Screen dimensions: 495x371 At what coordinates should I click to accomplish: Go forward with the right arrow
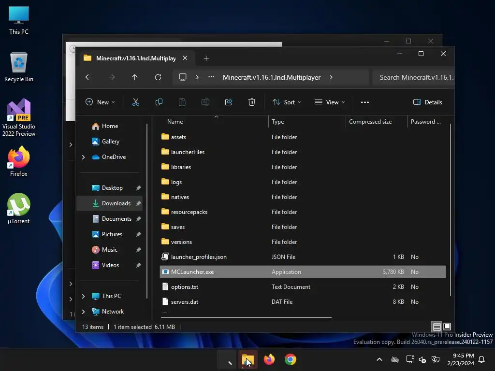(112, 77)
